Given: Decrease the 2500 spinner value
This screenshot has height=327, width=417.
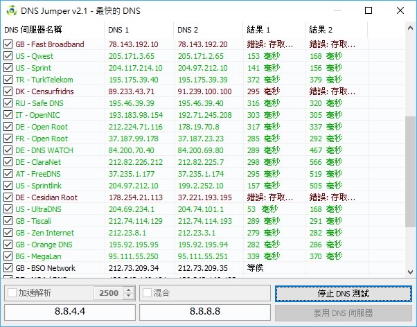Looking at the screenshot, I should tap(129, 296).
